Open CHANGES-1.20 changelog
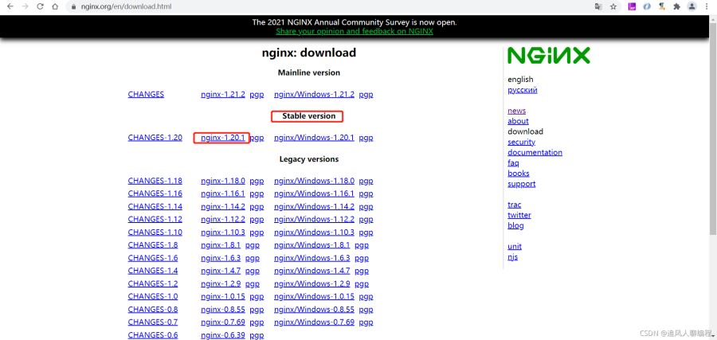Image resolution: width=717 pixels, height=340 pixels. [155, 138]
